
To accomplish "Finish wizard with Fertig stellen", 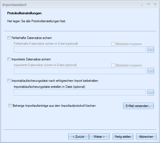I will tap(123, 137).
